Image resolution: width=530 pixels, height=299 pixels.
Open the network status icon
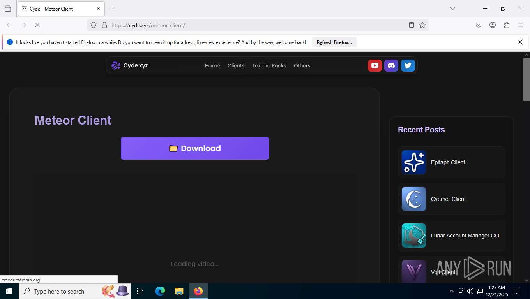(x=480, y=291)
